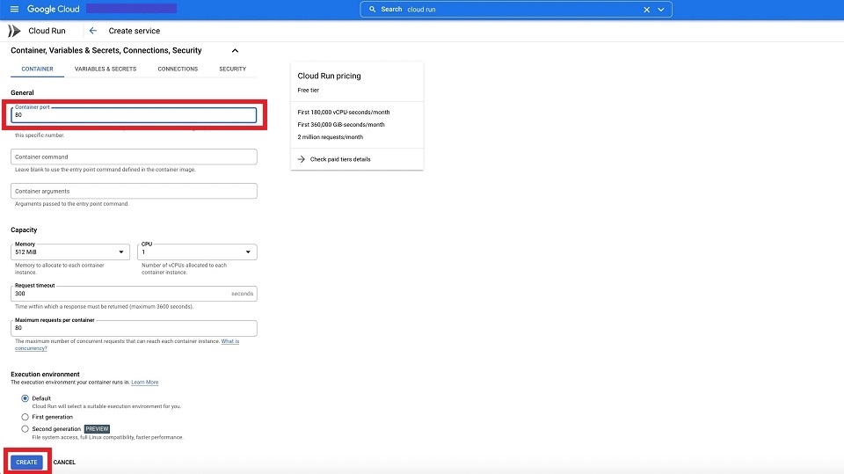The height and width of the screenshot is (474, 844).
Task: Select First generation execution environment
Action: point(25,417)
